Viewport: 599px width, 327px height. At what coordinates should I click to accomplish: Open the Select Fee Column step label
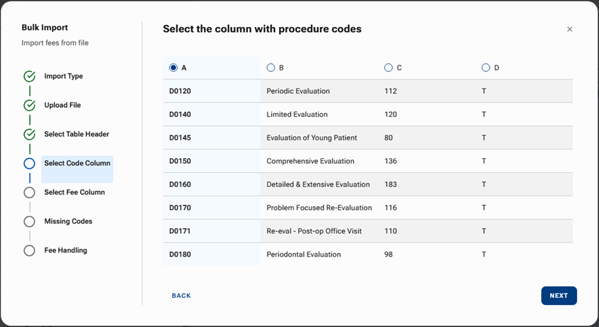(75, 192)
